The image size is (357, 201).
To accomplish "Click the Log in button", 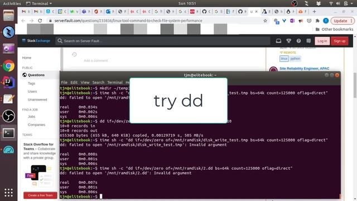I will [x=322, y=41].
